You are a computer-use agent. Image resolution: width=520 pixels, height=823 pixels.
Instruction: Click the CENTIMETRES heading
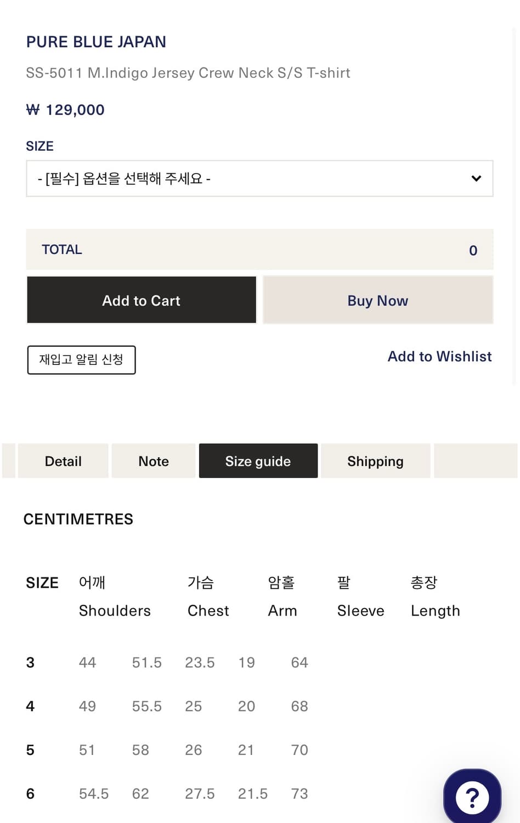click(78, 519)
